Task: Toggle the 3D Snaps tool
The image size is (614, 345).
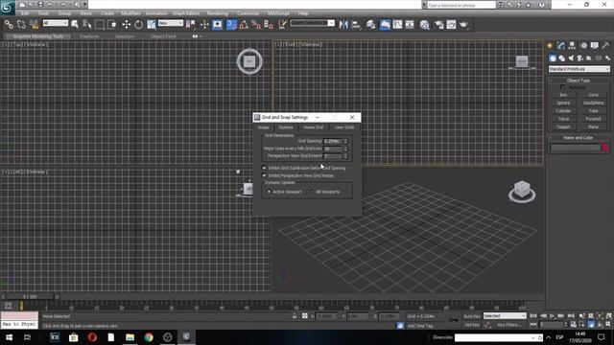Action: (x=231, y=25)
